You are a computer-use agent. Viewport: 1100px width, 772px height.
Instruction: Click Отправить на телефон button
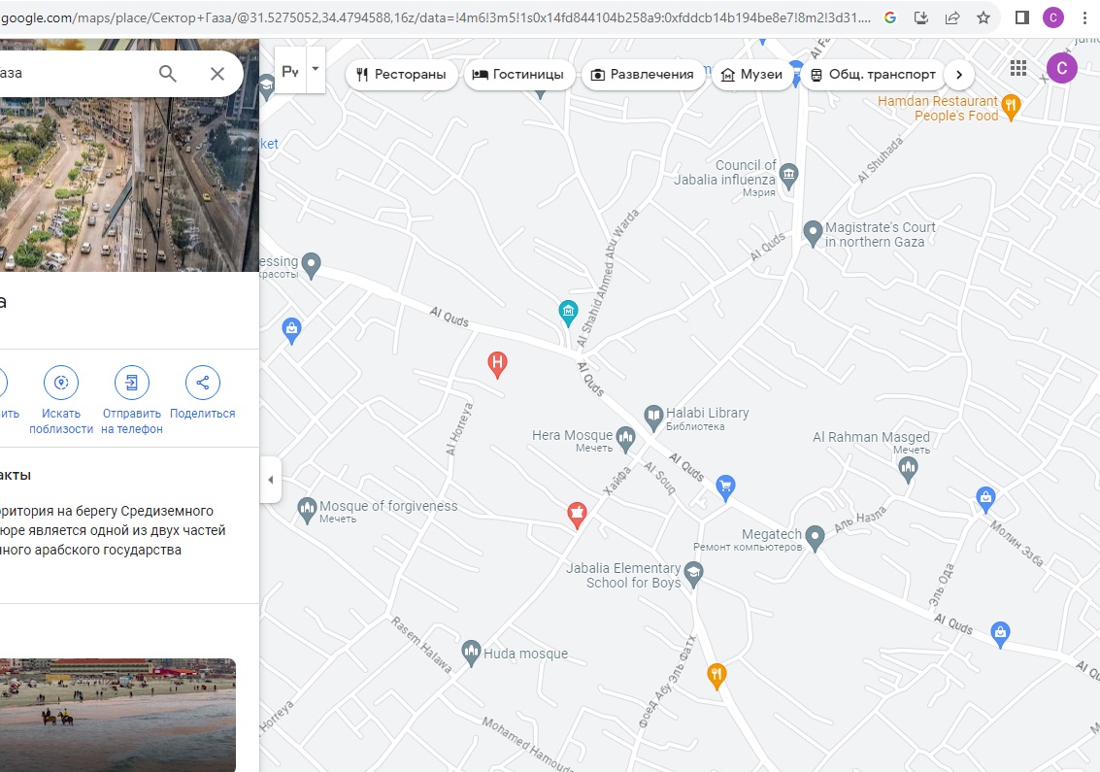coord(132,400)
